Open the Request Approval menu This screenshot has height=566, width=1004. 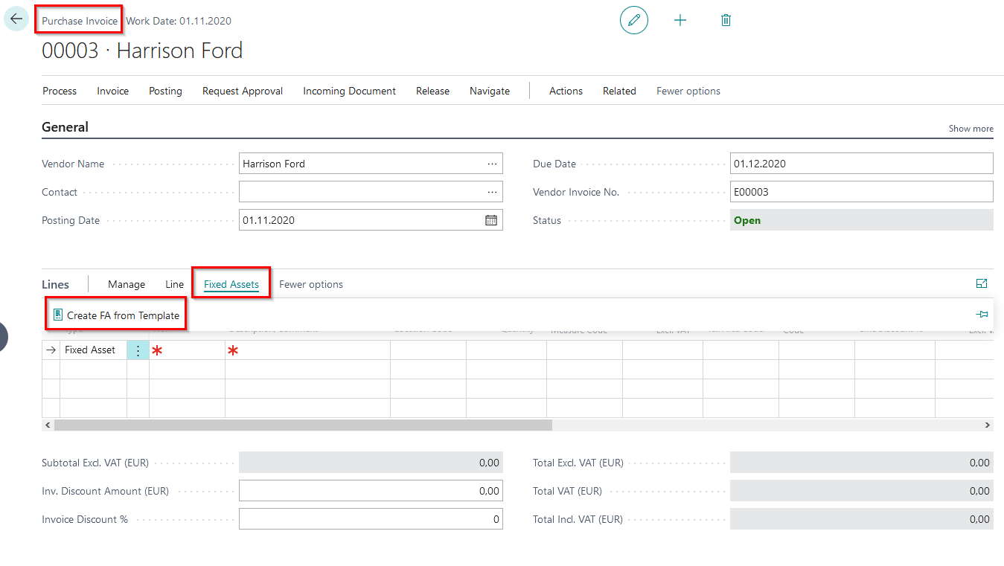[x=243, y=91]
